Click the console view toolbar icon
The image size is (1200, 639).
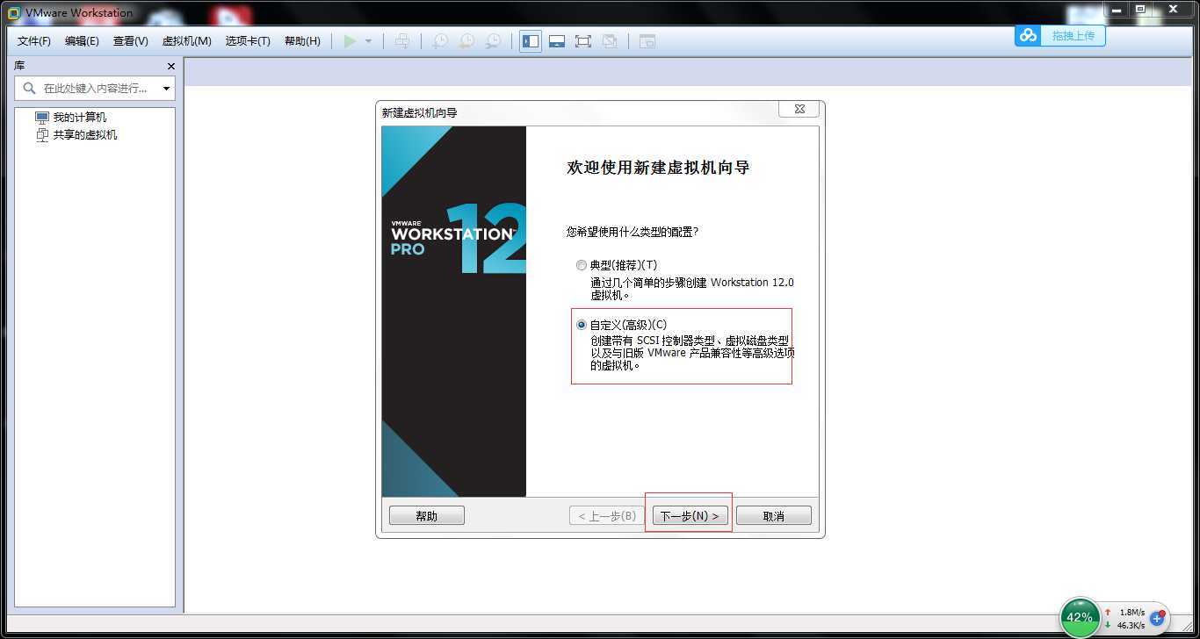coord(647,41)
